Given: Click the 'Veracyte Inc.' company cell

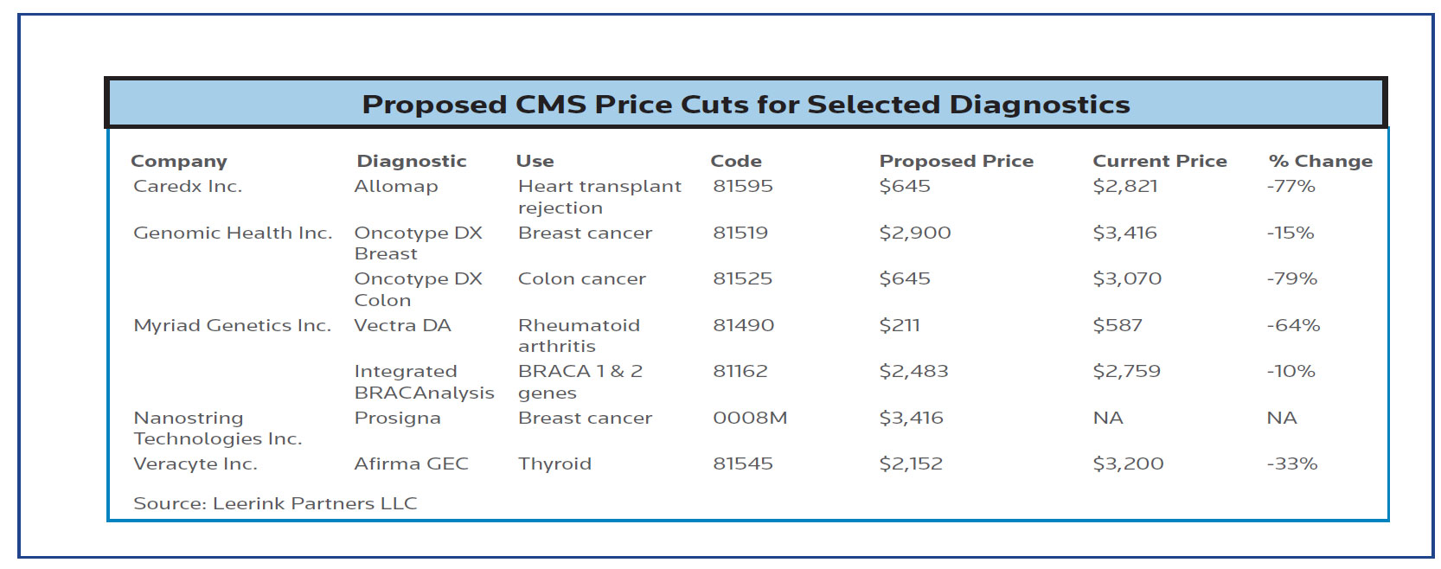Looking at the screenshot, I should (x=195, y=464).
